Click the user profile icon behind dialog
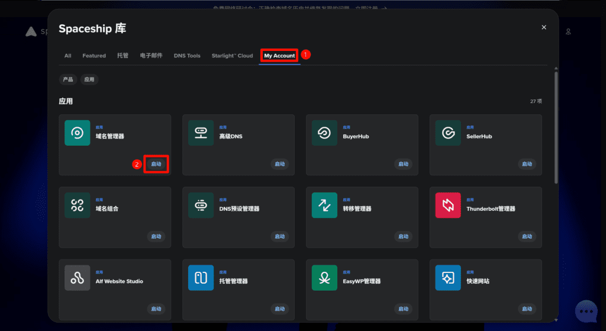The image size is (606, 331). pos(568,32)
